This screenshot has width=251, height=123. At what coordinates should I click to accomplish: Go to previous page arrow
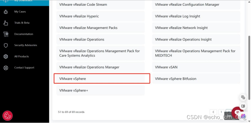pyautogui.click(x=213, y=112)
